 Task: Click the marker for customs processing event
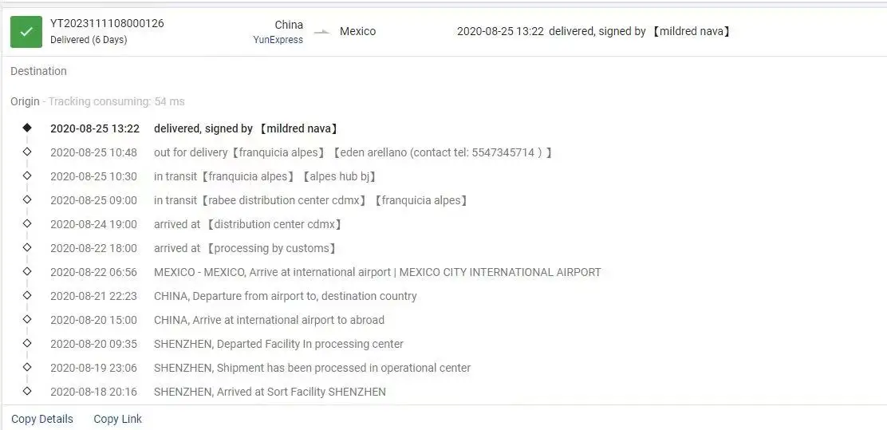click(x=27, y=247)
